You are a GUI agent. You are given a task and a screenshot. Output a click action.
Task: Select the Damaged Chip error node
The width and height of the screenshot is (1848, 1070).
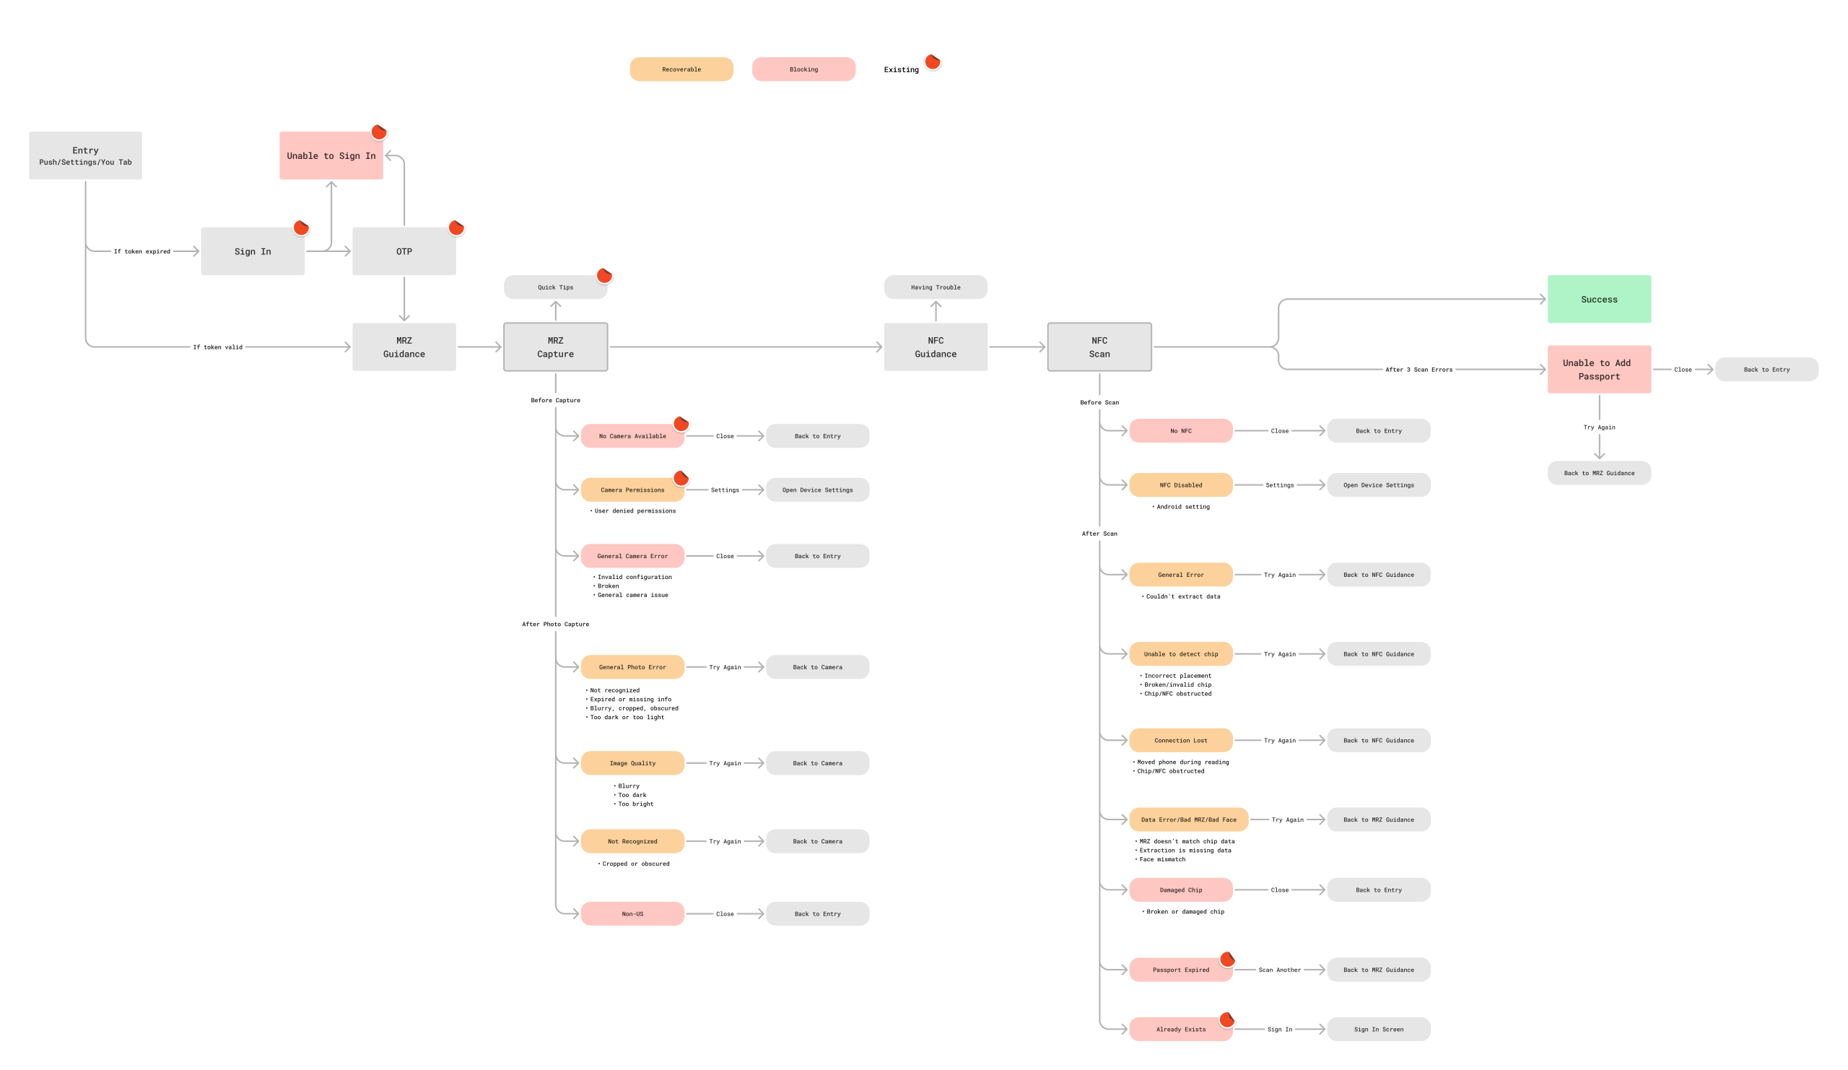click(x=1181, y=890)
